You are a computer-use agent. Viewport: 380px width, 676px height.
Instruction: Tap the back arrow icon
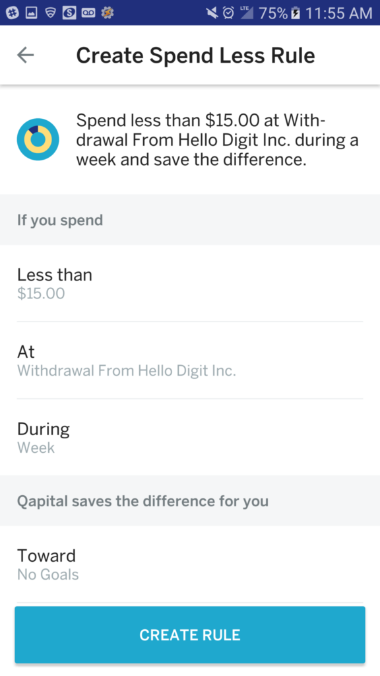[x=26, y=55]
